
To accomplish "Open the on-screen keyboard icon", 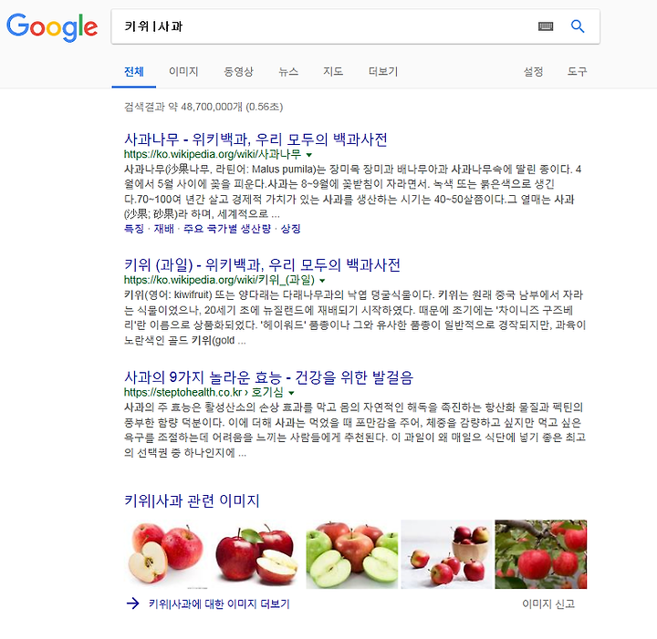I will 545,26.
